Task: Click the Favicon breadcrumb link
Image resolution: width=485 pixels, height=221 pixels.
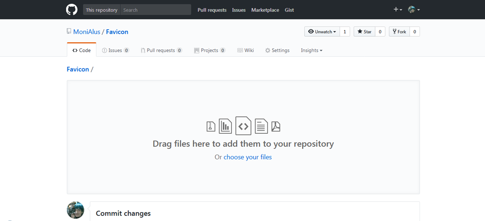Action: pos(78,69)
